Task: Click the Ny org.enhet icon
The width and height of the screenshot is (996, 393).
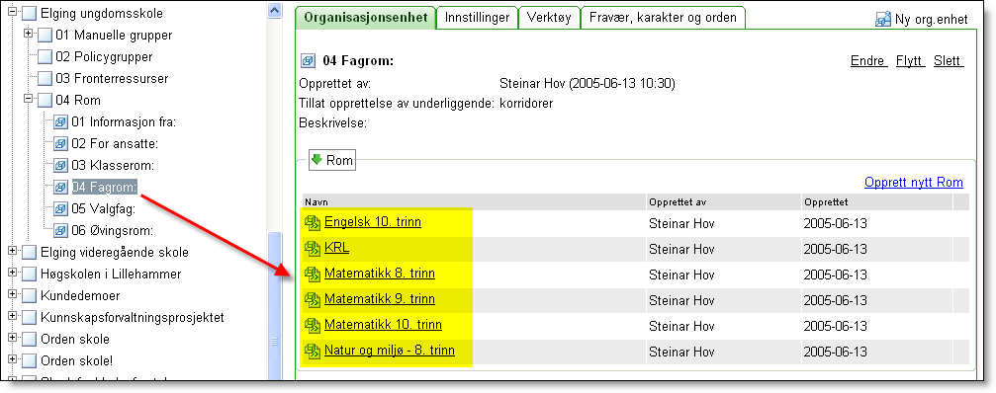Action: (883, 19)
